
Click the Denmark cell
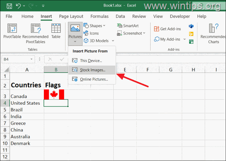(27, 143)
